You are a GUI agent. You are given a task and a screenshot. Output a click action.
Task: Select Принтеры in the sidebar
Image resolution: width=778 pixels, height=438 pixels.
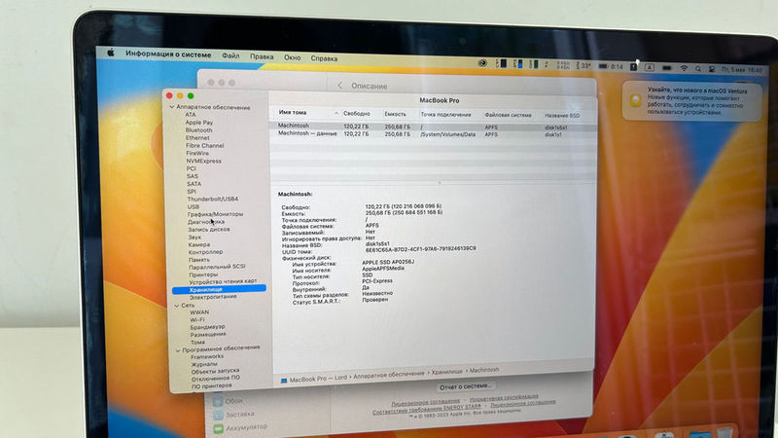point(203,274)
